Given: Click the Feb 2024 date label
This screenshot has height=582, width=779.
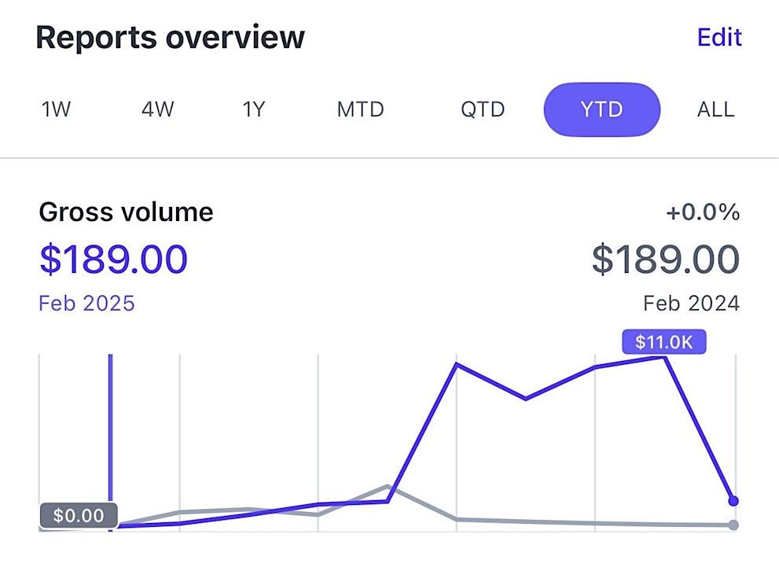Looking at the screenshot, I should click(x=691, y=304).
